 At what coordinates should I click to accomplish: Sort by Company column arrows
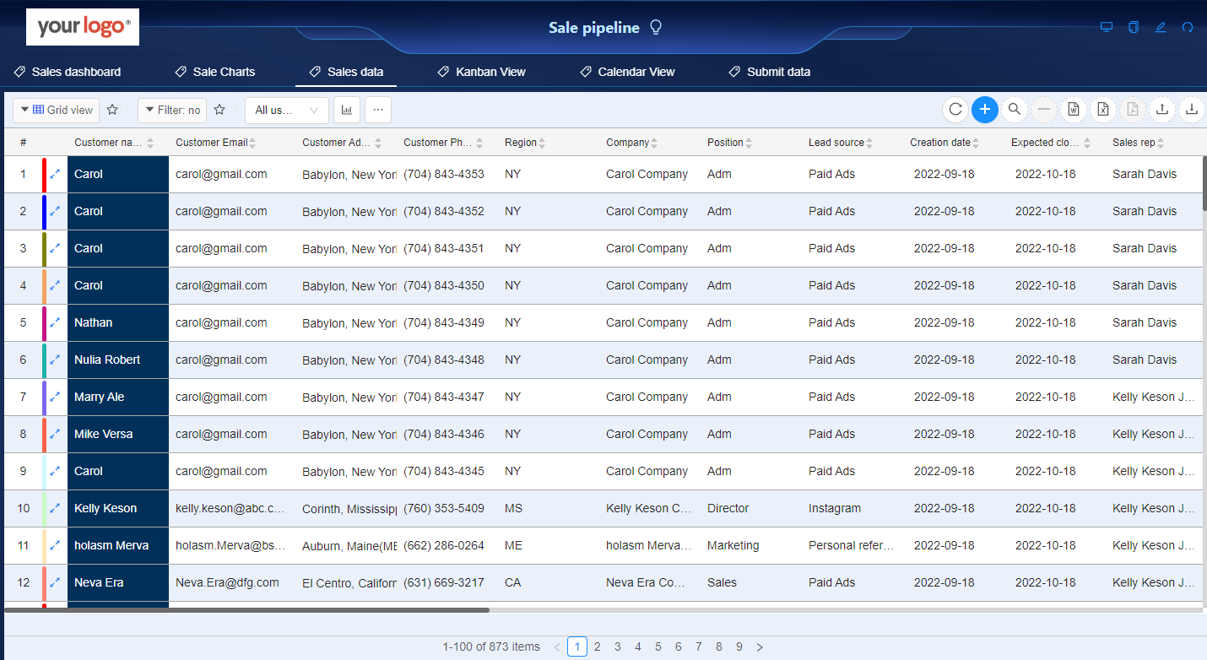coord(654,143)
